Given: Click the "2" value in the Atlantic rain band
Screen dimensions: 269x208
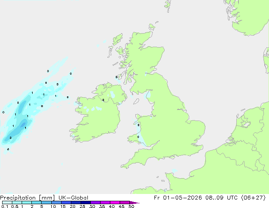Looking at the screenshot, I should tap(11, 138).
